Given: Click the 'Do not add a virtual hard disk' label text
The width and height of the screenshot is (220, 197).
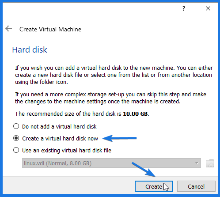Looking at the screenshot, I should pos(59,127).
